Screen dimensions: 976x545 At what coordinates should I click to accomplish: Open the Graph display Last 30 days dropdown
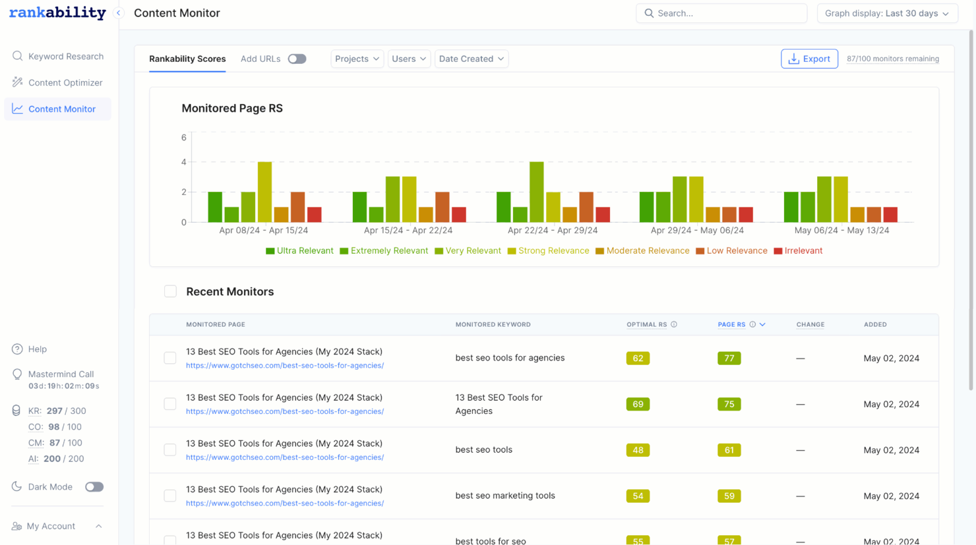(x=887, y=13)
